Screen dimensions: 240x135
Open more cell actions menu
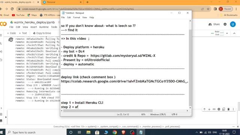click(x=233, y=109)
